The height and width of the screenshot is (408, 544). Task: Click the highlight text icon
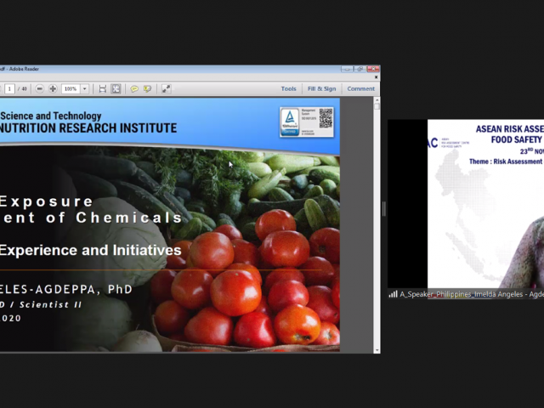[x=147, y=88]
